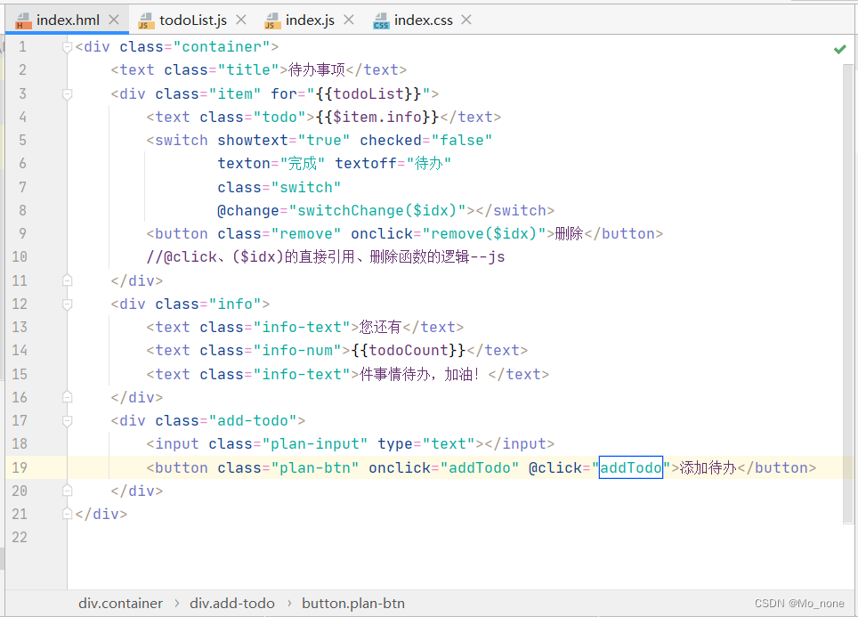Click the index.js JS file icon
The image size is (858, 617).
[272, 20]
